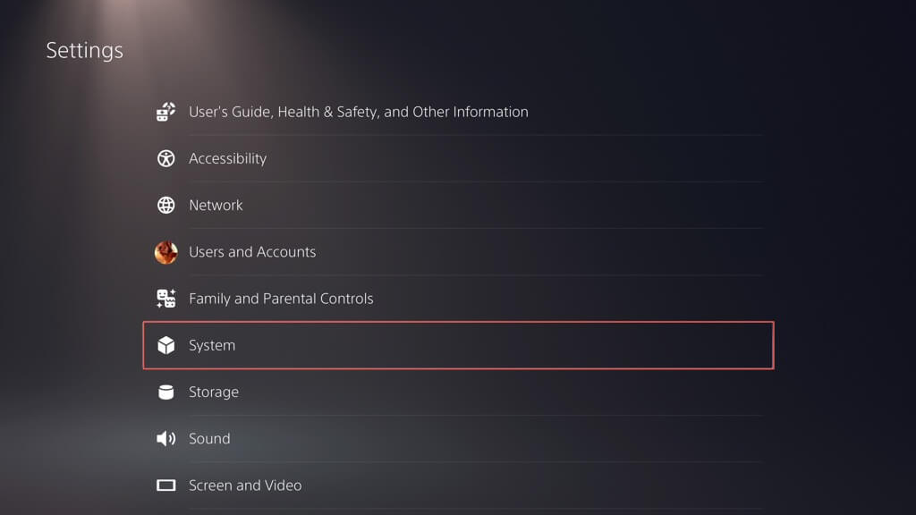Click the Sound speaker icon
This screenshot has height=515, width=916.
click(x=166, y=438)
